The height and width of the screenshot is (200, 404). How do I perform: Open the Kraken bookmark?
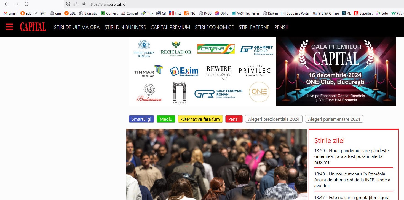coord(271,13)
